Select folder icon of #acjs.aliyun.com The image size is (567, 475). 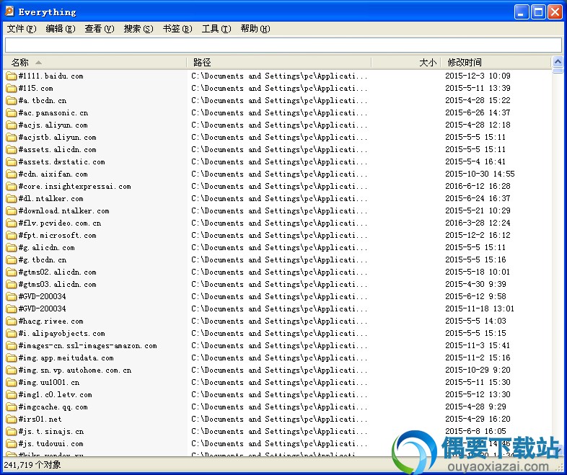pos(12,125)
